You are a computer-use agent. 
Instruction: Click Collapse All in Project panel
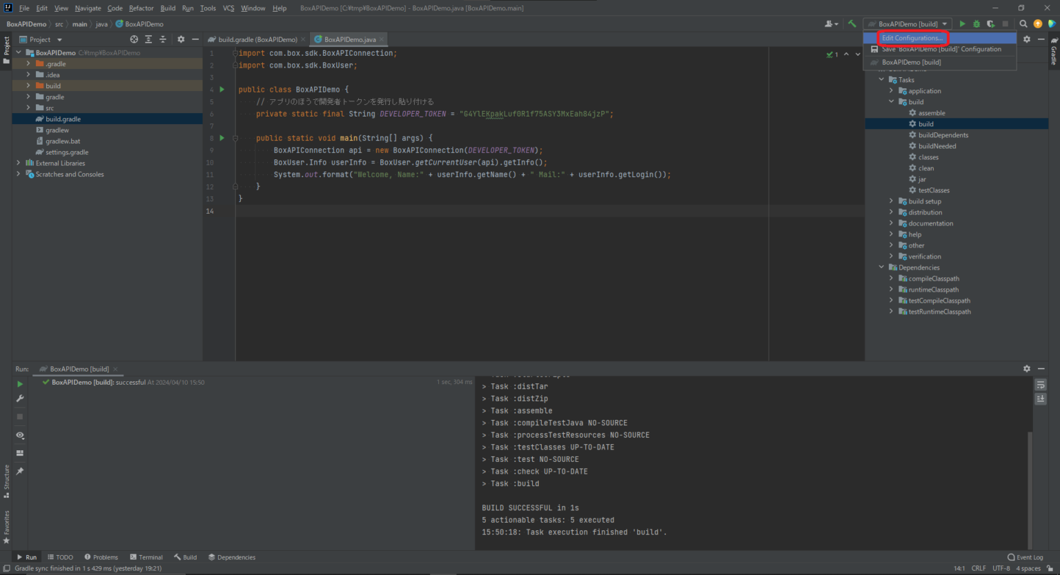pos(163,39)
